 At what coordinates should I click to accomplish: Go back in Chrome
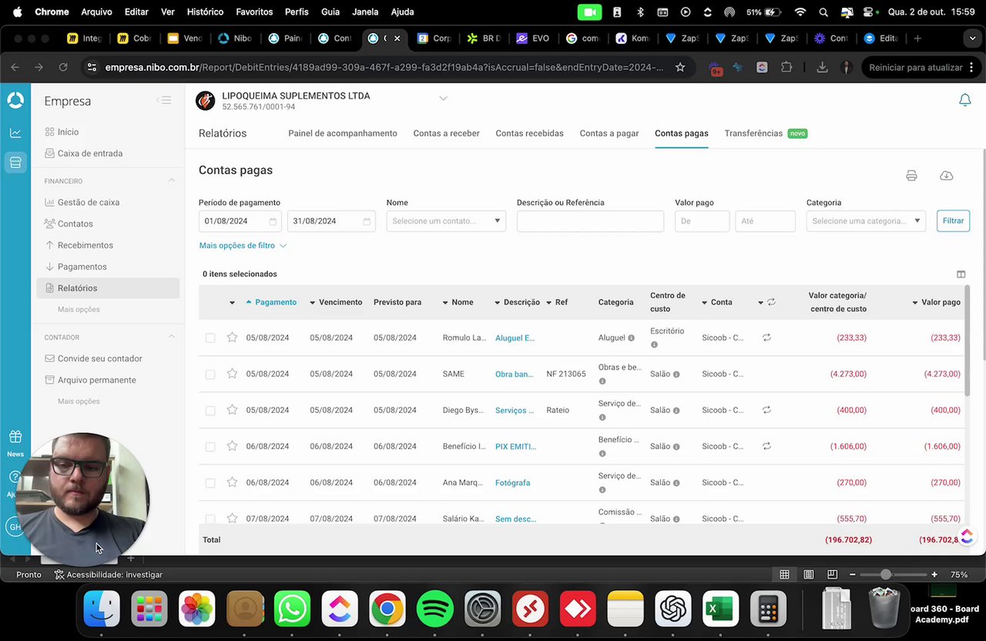(x=15, y=67)
